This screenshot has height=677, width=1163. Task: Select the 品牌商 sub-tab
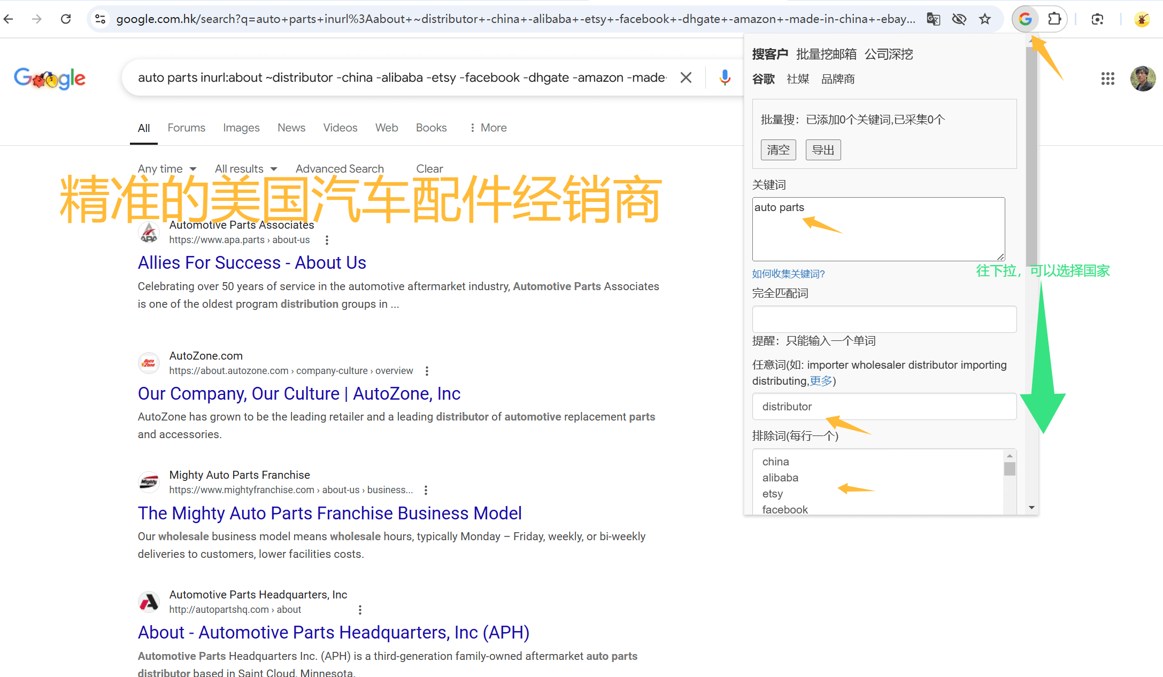point(838,79)
